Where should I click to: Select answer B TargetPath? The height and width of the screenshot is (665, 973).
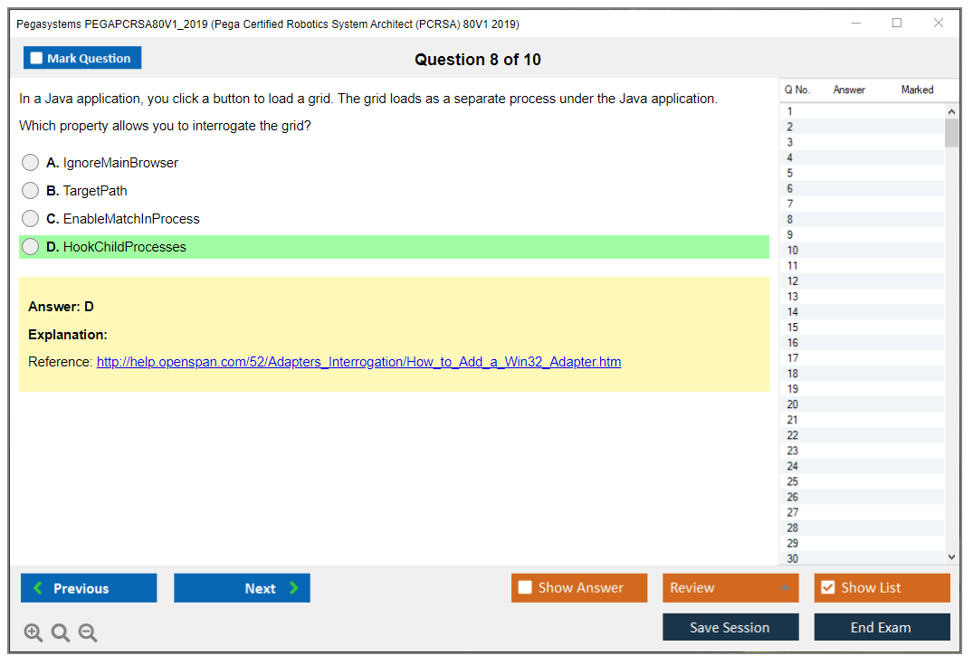(31, 191)
